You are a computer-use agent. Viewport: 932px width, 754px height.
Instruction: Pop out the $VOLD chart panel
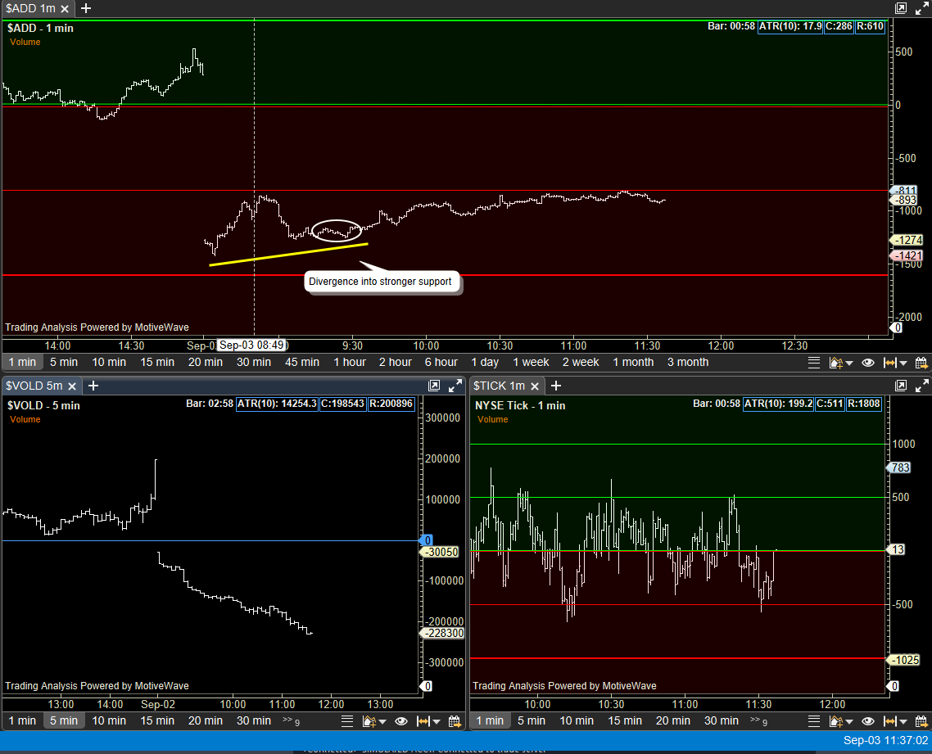coord(434,386)
